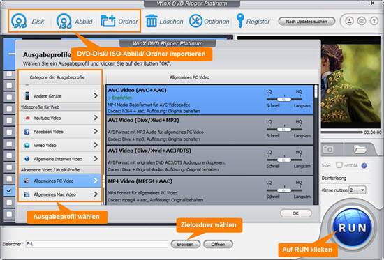Viewport: 384px width, 260px height.
Task: Click the Browsen button
Action: 186,244
